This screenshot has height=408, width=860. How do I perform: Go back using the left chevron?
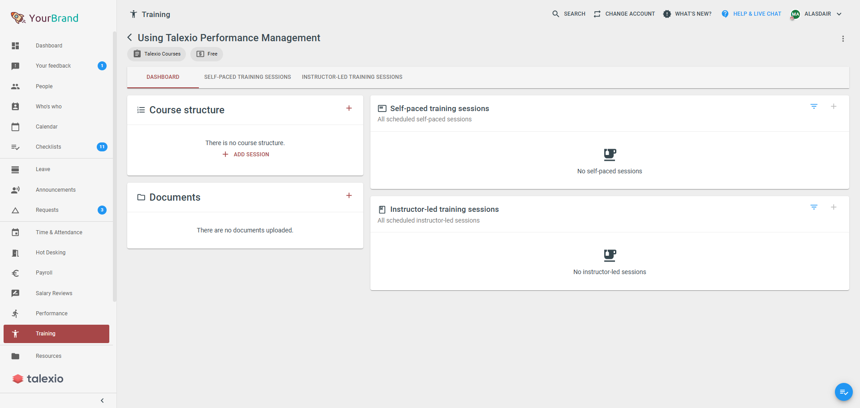coord(130,38)
